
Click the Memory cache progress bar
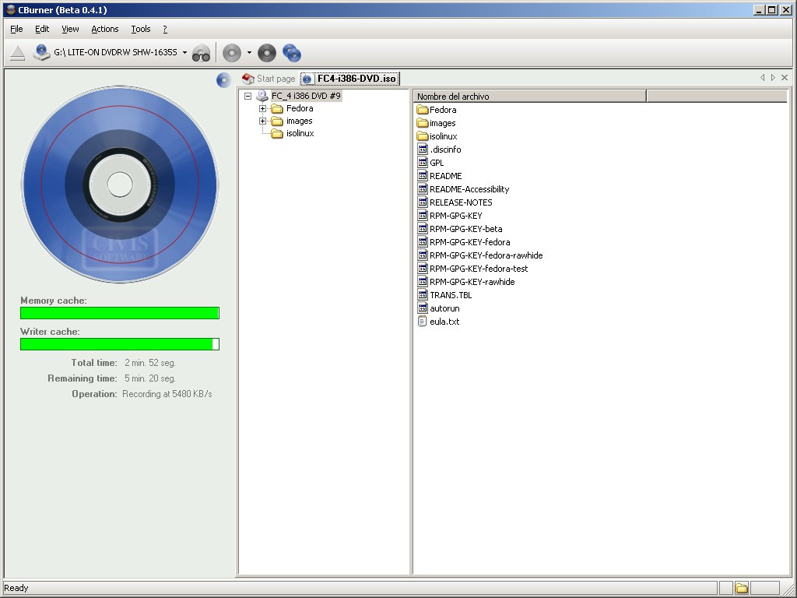coord(120,313)
